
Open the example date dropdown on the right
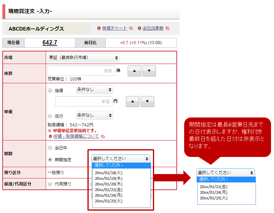pos(226,173)
